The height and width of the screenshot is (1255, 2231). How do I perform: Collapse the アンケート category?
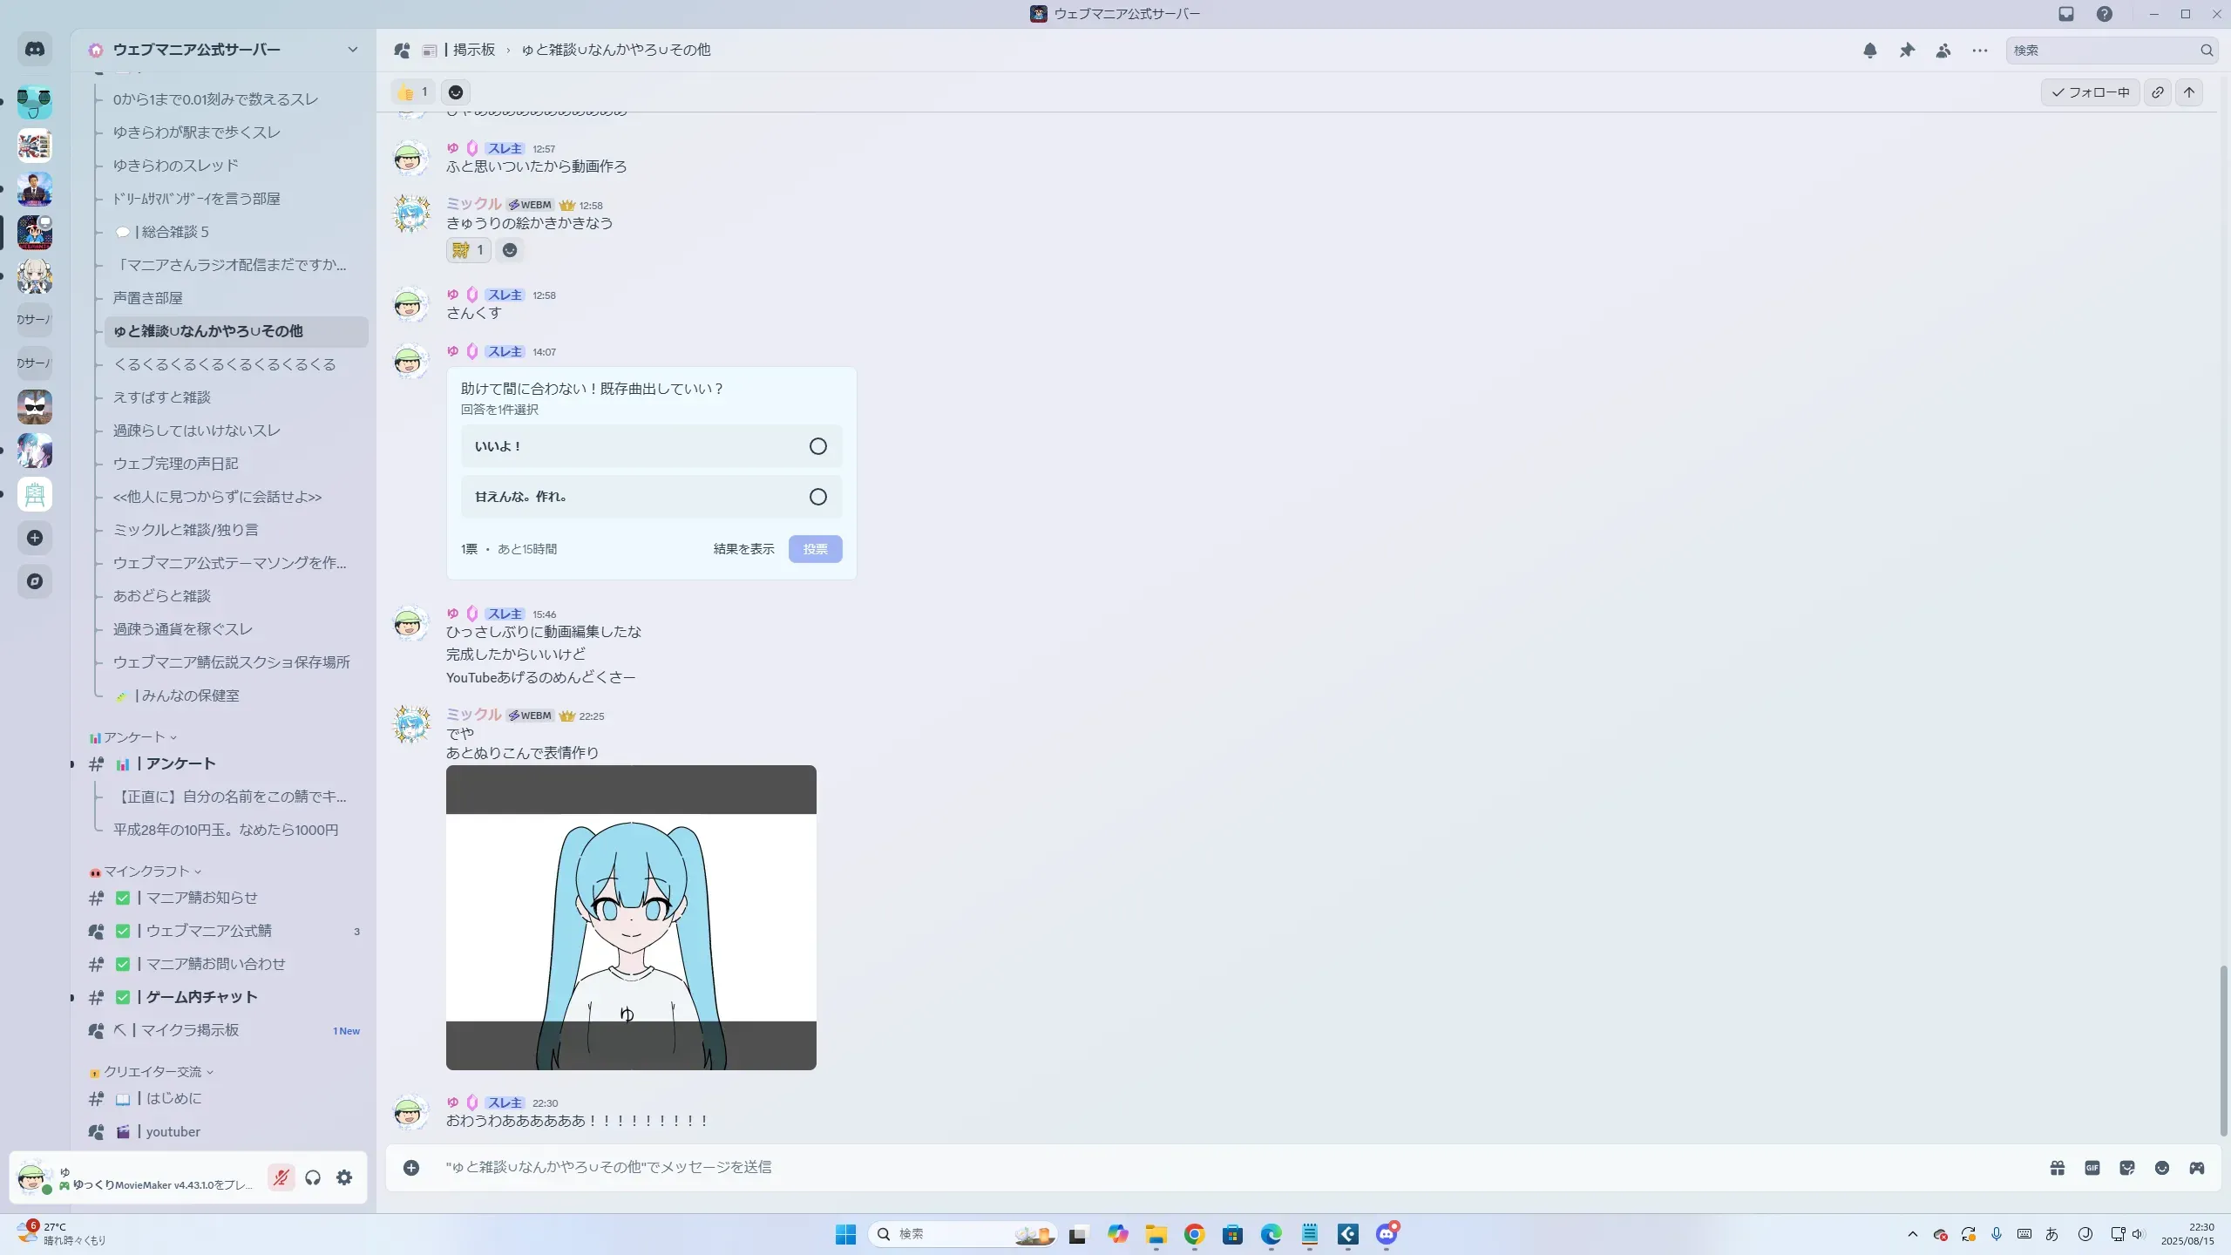pyautogui.click(x=134, y=737)
